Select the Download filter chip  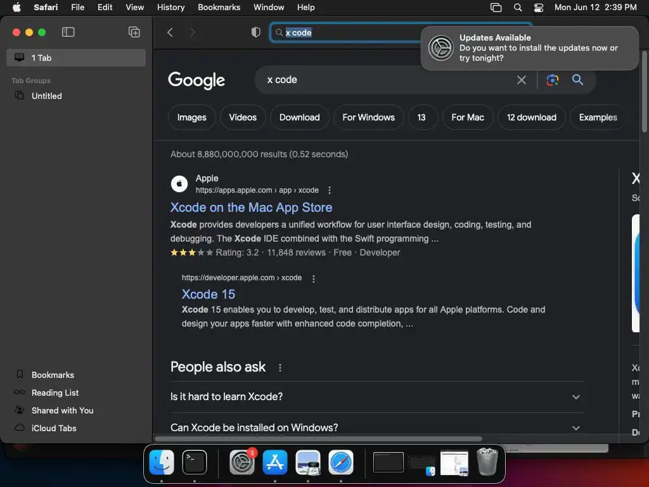[x=299, y=117]
